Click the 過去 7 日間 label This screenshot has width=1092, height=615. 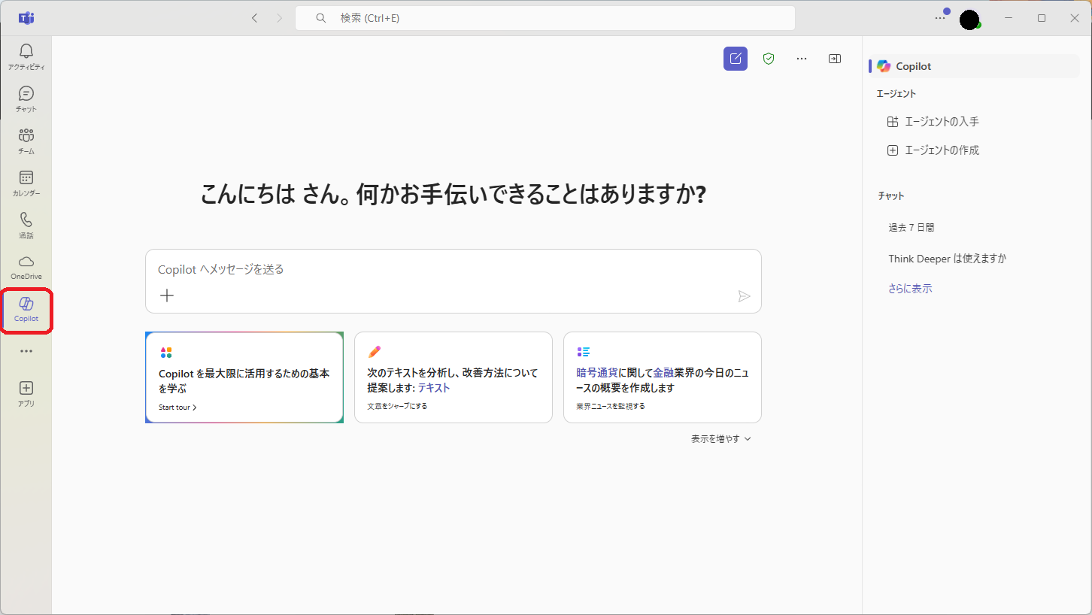click(x=912, y=227)
